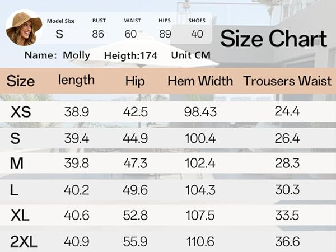
Task: Click the XL size row label
Action: [x=21, y=215]
